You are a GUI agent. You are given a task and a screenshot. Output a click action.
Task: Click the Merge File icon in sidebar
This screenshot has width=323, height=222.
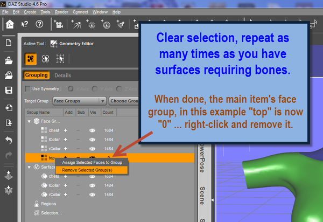9,75
